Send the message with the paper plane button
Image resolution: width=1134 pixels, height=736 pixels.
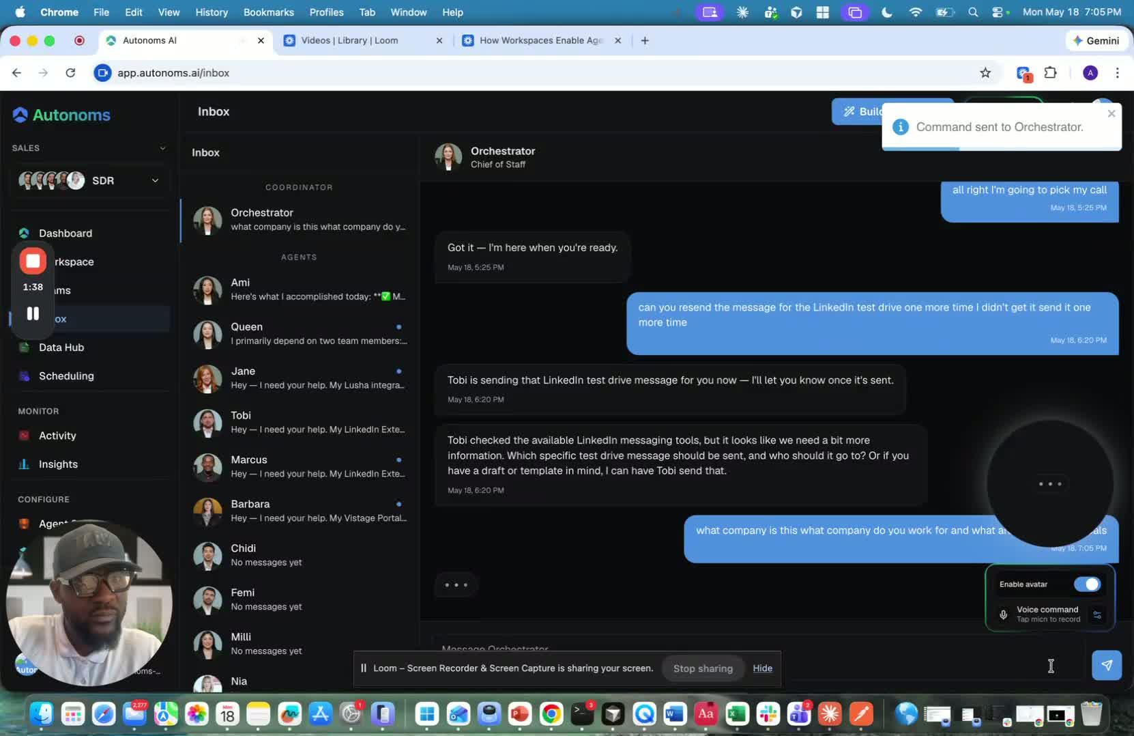point(1106,665)
